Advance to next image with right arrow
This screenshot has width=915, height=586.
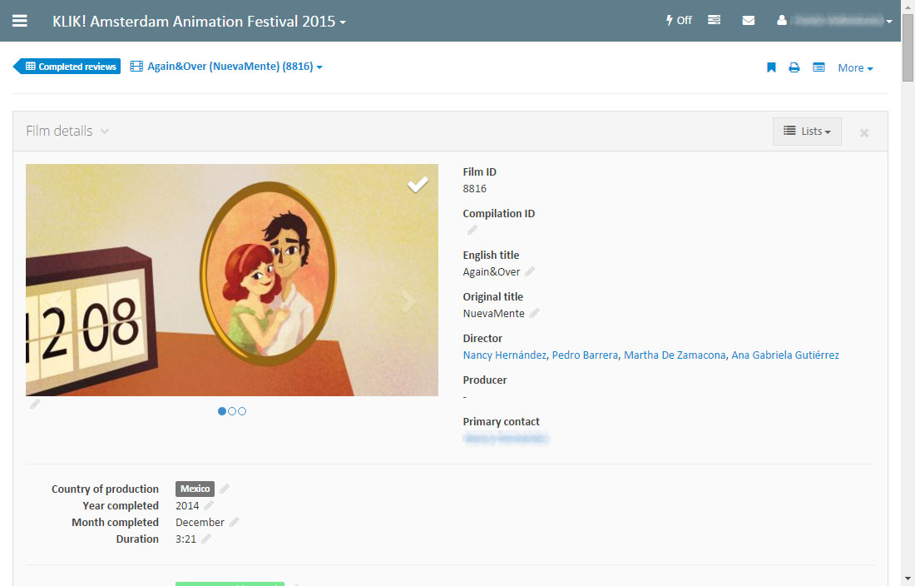click(408, 301)
